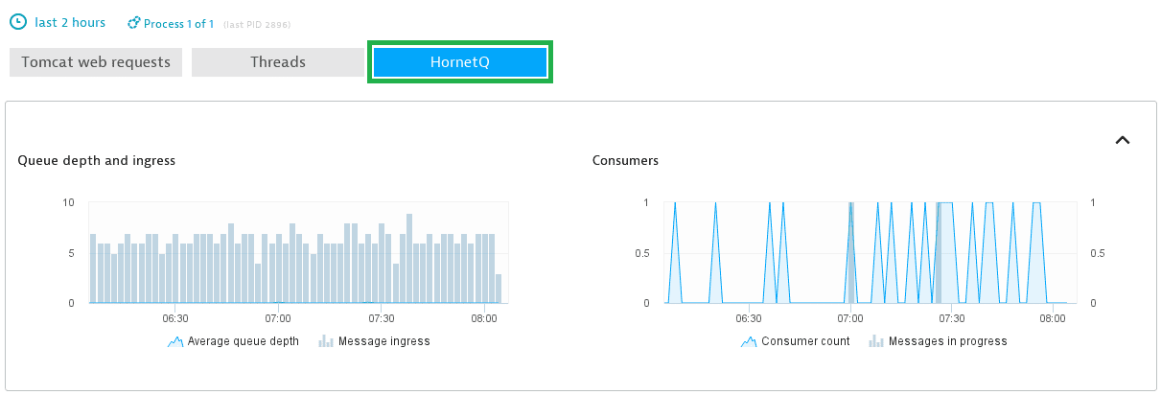
Task: Click the 07:00 label on queue depth chart
Action: click(x=278, y=318)
